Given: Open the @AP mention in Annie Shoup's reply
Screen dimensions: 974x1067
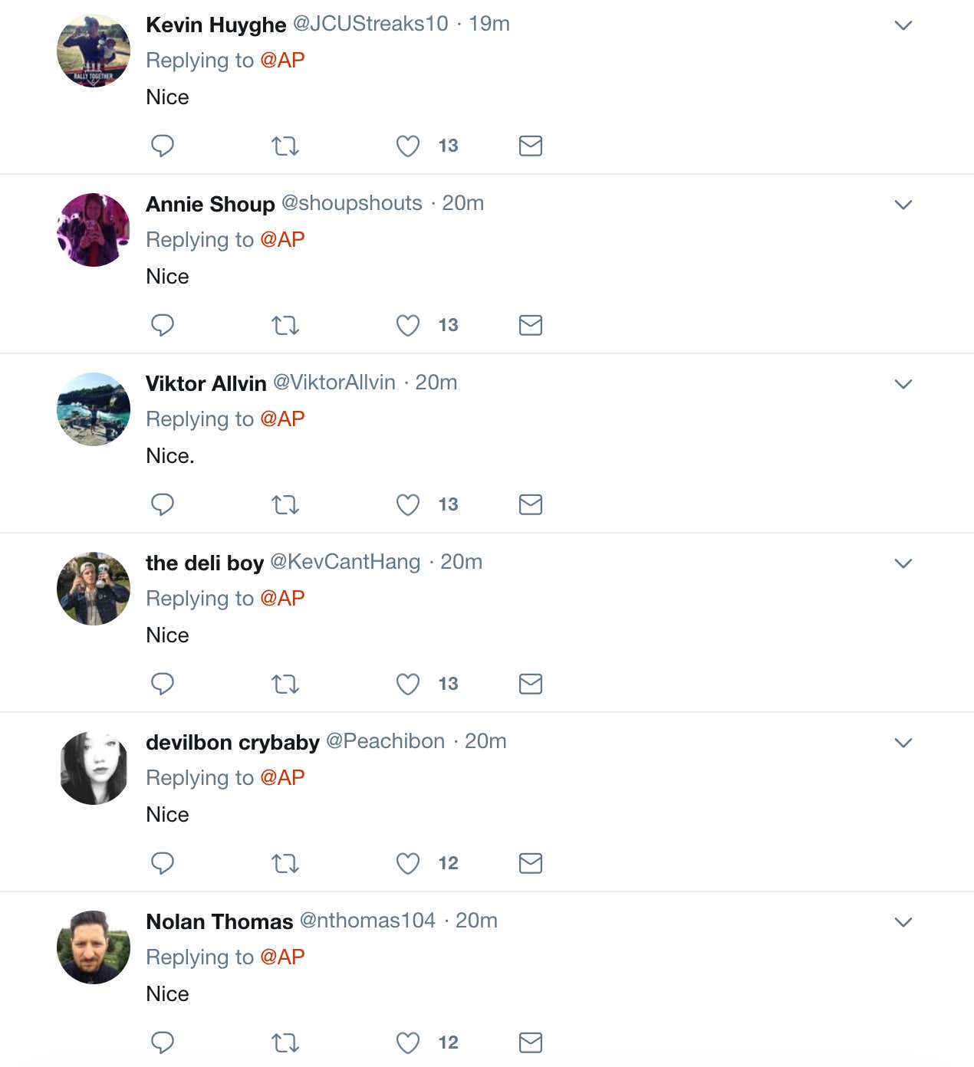Looking at the screenshot, I should (x=282, y=239).
